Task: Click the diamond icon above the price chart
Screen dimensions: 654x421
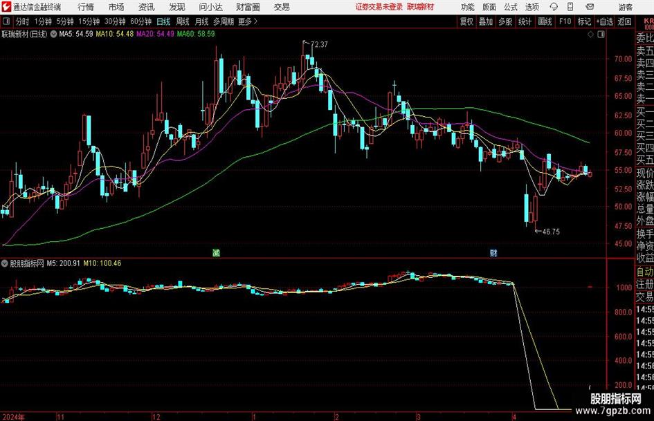Action: [590, 35]
